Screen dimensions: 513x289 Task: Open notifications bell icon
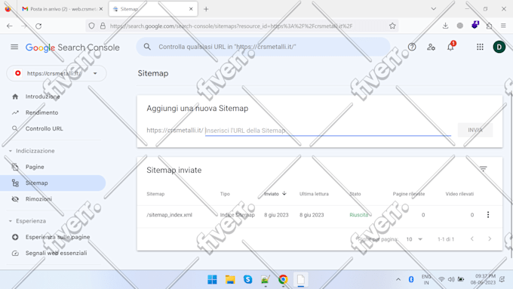[x=450, y=47]
